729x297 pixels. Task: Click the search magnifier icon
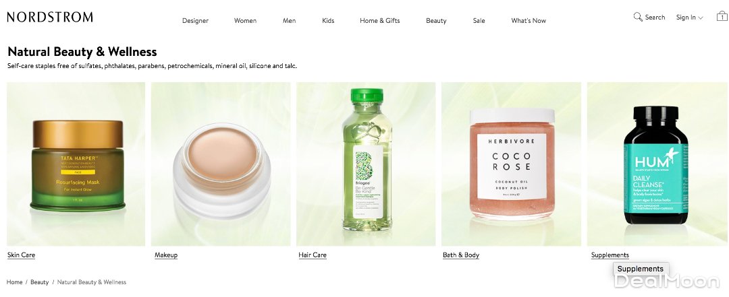637,17
